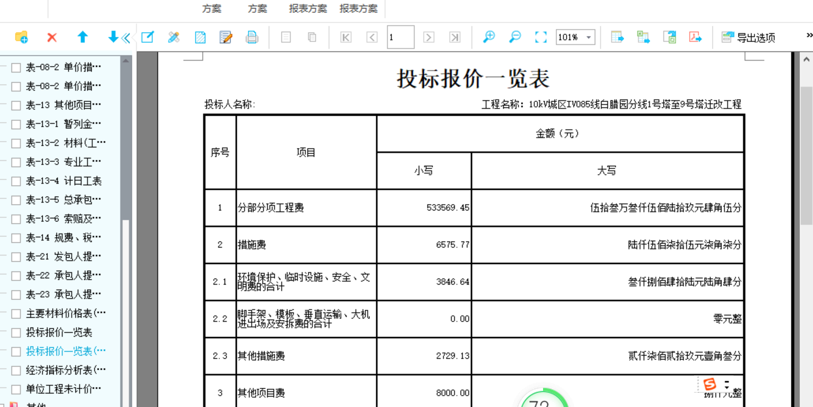Click the blue move-up arrow
Viewport: 813px width, 407px height.
click(x=82, y=37)
